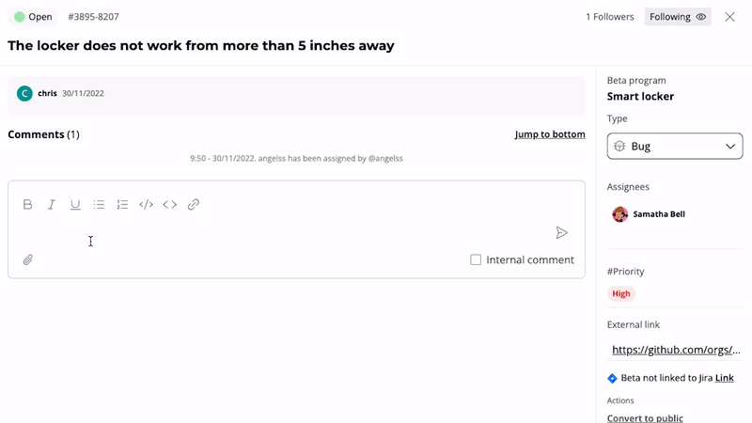Toggle the Following button with eye icon

pos(677,17)
